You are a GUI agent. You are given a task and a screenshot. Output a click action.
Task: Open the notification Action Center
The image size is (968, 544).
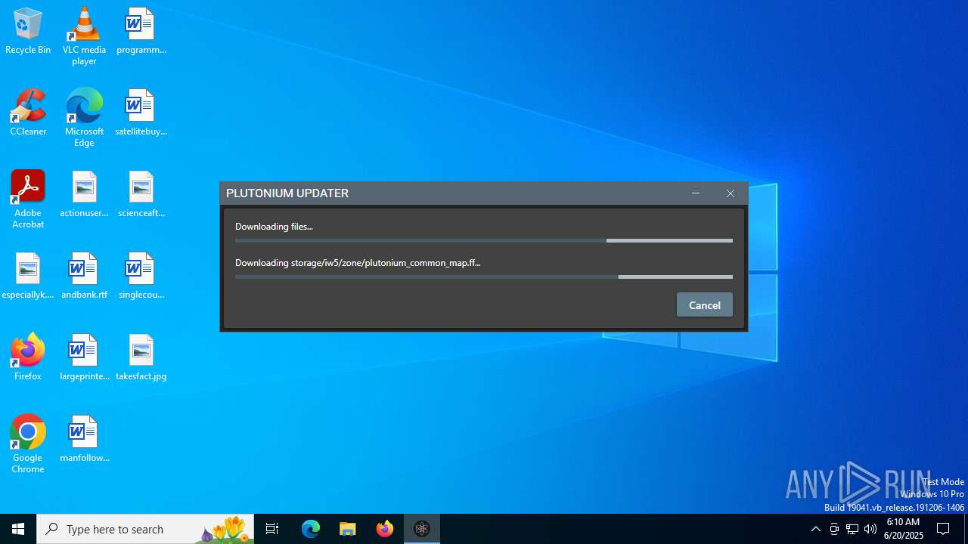pos(943,529)
